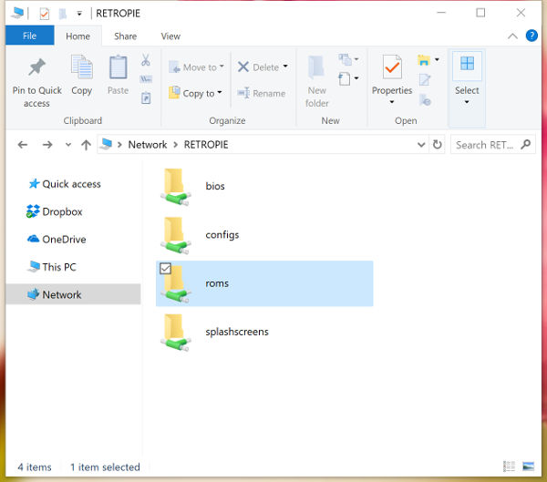This screenshot has width=547, height=482.
Task: Expand the address bar history dropdown
Action: [421, 144]
